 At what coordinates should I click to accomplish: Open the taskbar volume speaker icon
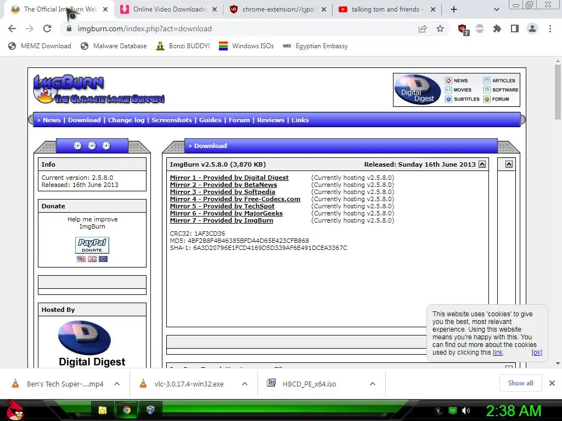point(465,411)
